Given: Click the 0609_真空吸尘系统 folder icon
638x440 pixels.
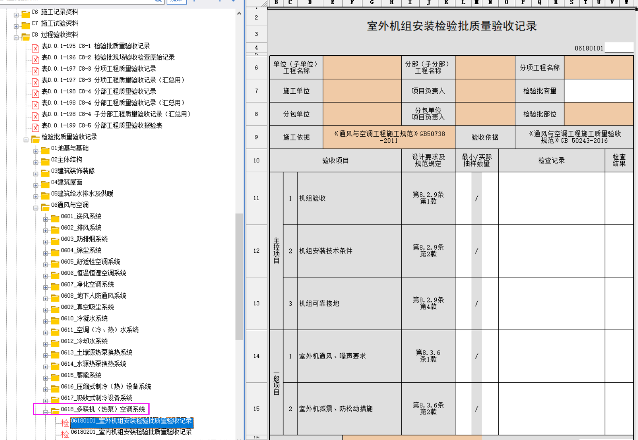Looking at the screenshot, I should (x=55, y=309).
